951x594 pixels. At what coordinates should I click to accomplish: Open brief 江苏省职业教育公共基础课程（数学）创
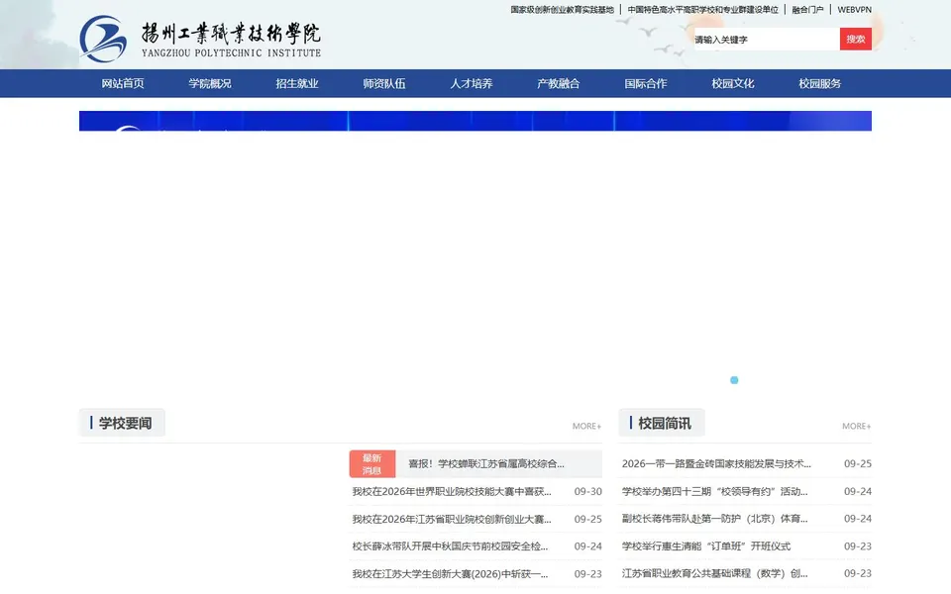click(x=714, y=573)
